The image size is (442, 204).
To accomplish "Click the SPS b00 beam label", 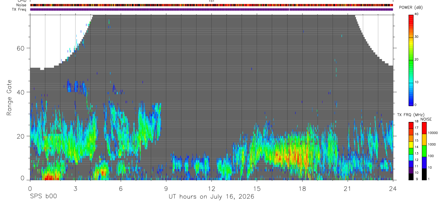I will tap(43, 196).
